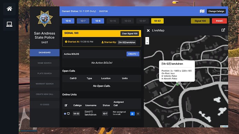Click the 10-7 status badge for IamAdren

[x=105, y=114]
